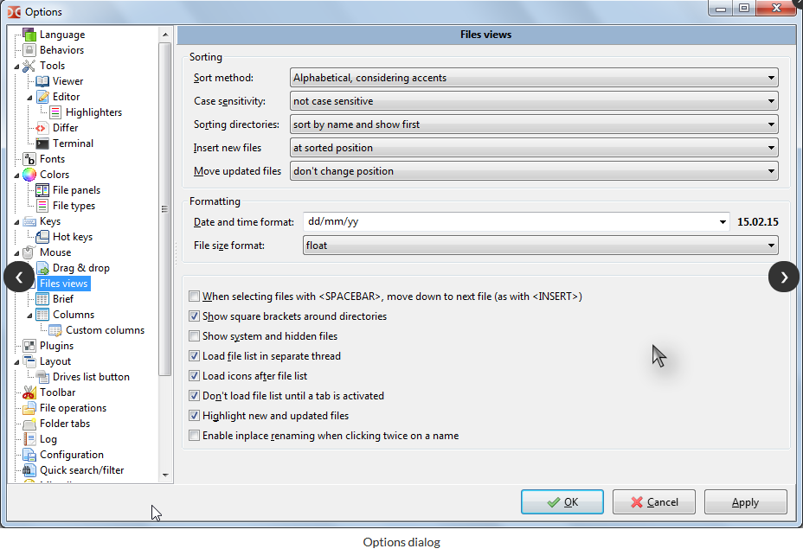Click the Cancel button
803x555 pixels.
[654, 501]
